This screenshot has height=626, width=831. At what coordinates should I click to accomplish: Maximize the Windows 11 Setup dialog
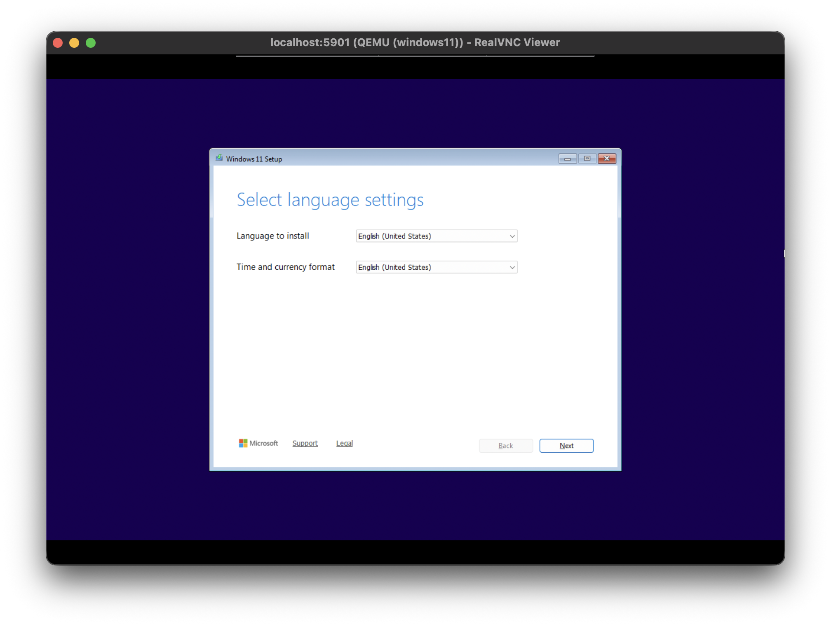pos(587,159)
